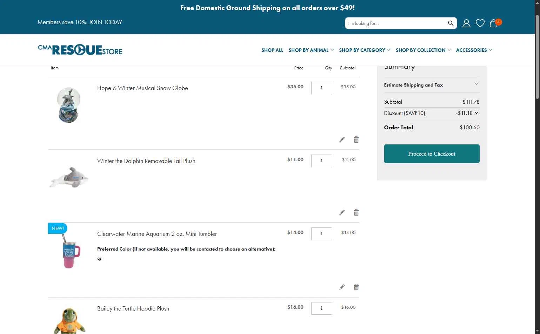This screenshot has height=334, width=540.
Task: Click the Subtotal $111.78 value
Action: tap(471, 102)
